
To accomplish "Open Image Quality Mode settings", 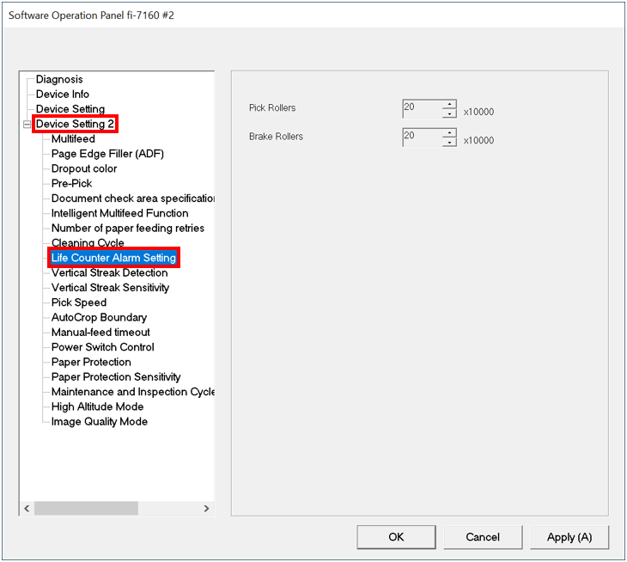I will point(99,421).
